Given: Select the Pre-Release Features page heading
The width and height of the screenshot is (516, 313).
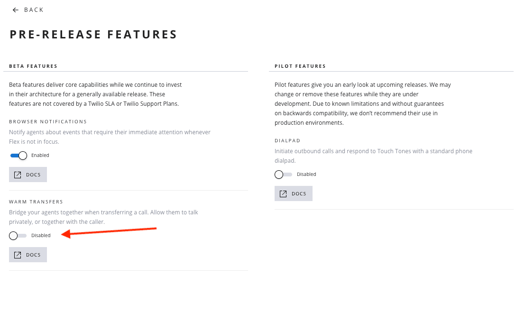Looking at the screenshot, I should [x=93, y=35].
